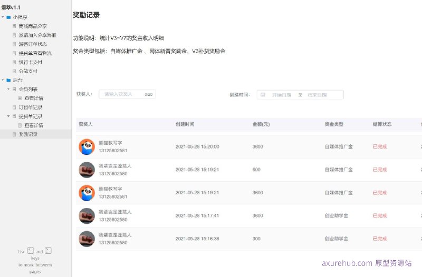Click amount 300 cell
Screen dimensions: 422x277
[256, 239]
